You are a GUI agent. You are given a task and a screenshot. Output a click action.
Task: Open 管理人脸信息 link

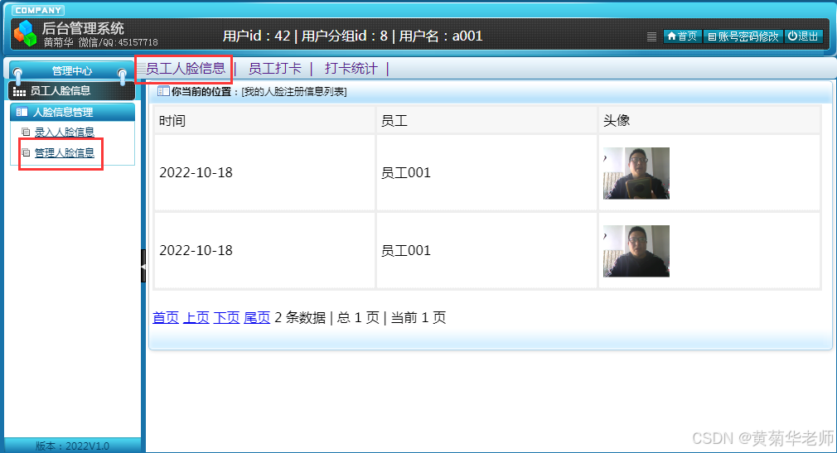64,152
